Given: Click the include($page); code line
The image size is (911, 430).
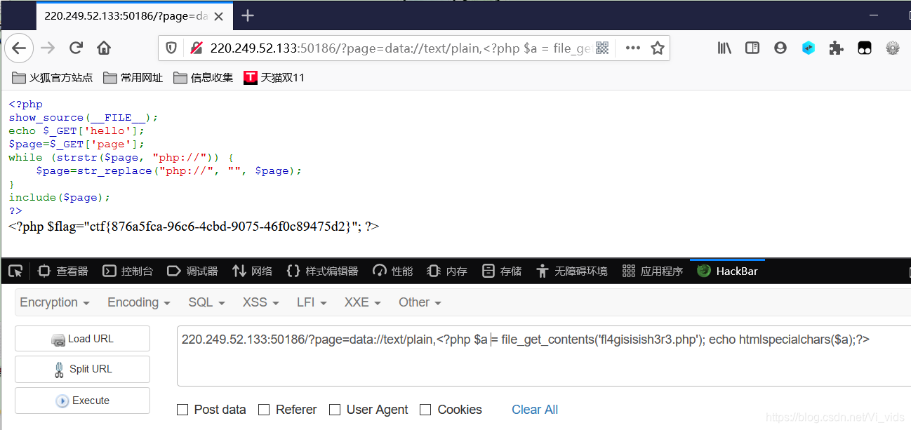Looking at the screenshot, I should 60,198.
